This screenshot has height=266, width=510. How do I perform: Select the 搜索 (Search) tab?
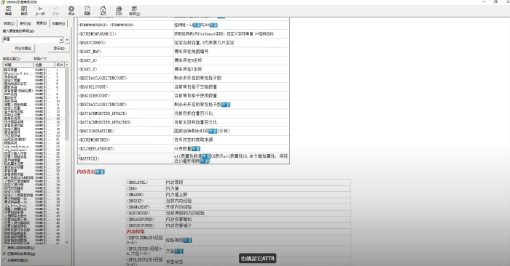(42, 23)
